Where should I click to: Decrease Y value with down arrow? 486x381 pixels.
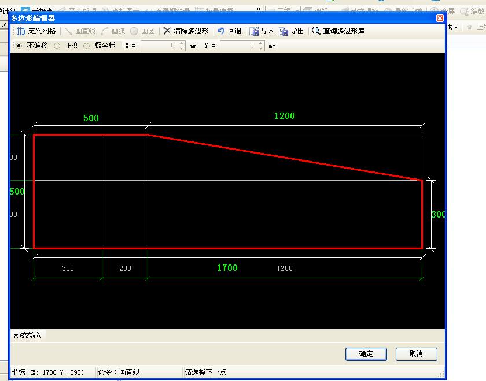click(x=261, y=48)
